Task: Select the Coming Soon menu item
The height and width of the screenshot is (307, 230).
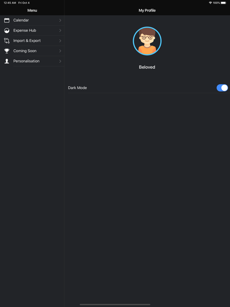Action: (x=32, y=51)
